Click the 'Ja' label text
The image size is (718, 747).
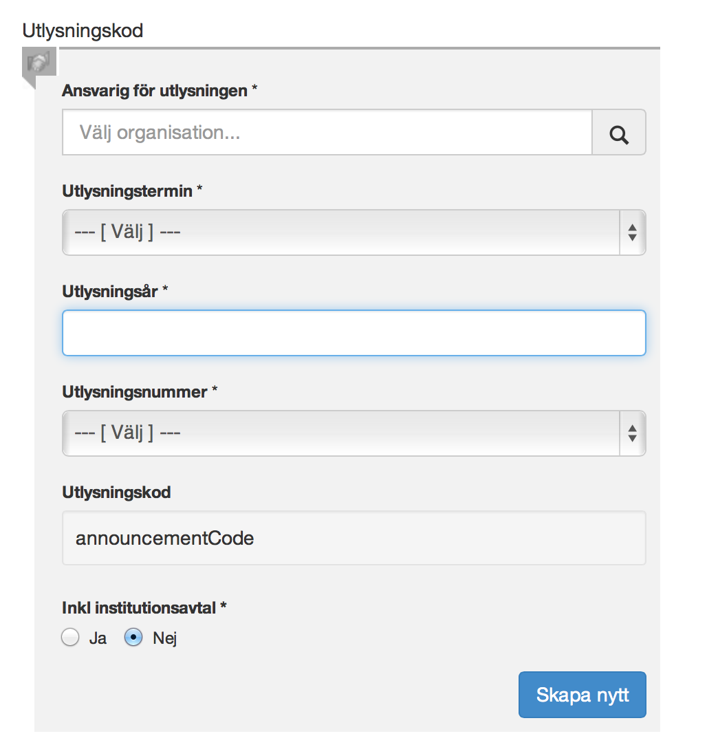click(98, 638)
